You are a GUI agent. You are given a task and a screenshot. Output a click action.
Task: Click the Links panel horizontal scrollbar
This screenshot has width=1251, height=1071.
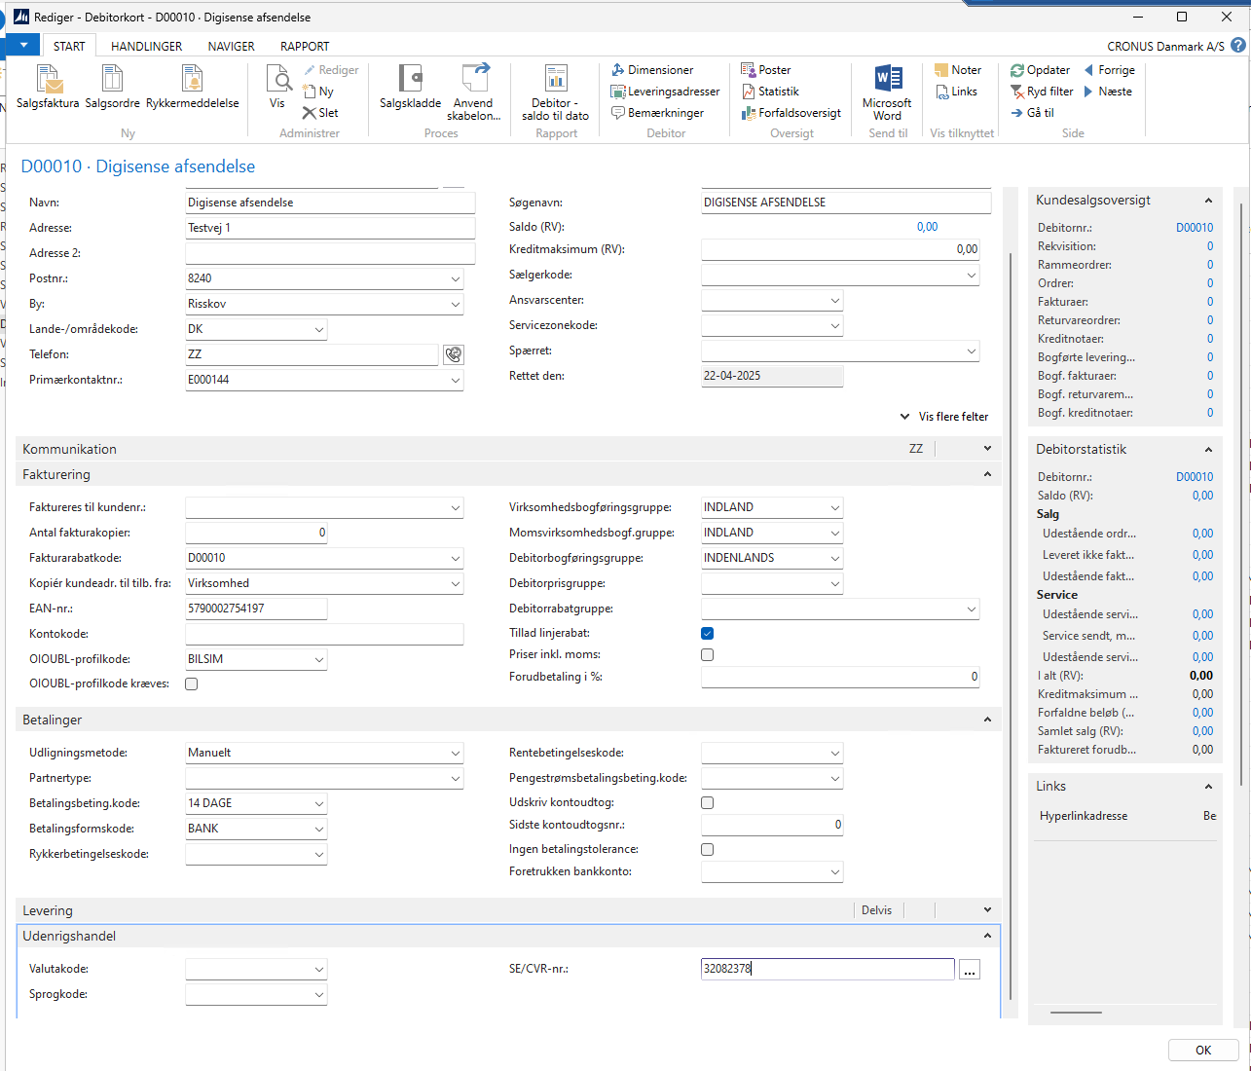[x=1076, y=1013]
